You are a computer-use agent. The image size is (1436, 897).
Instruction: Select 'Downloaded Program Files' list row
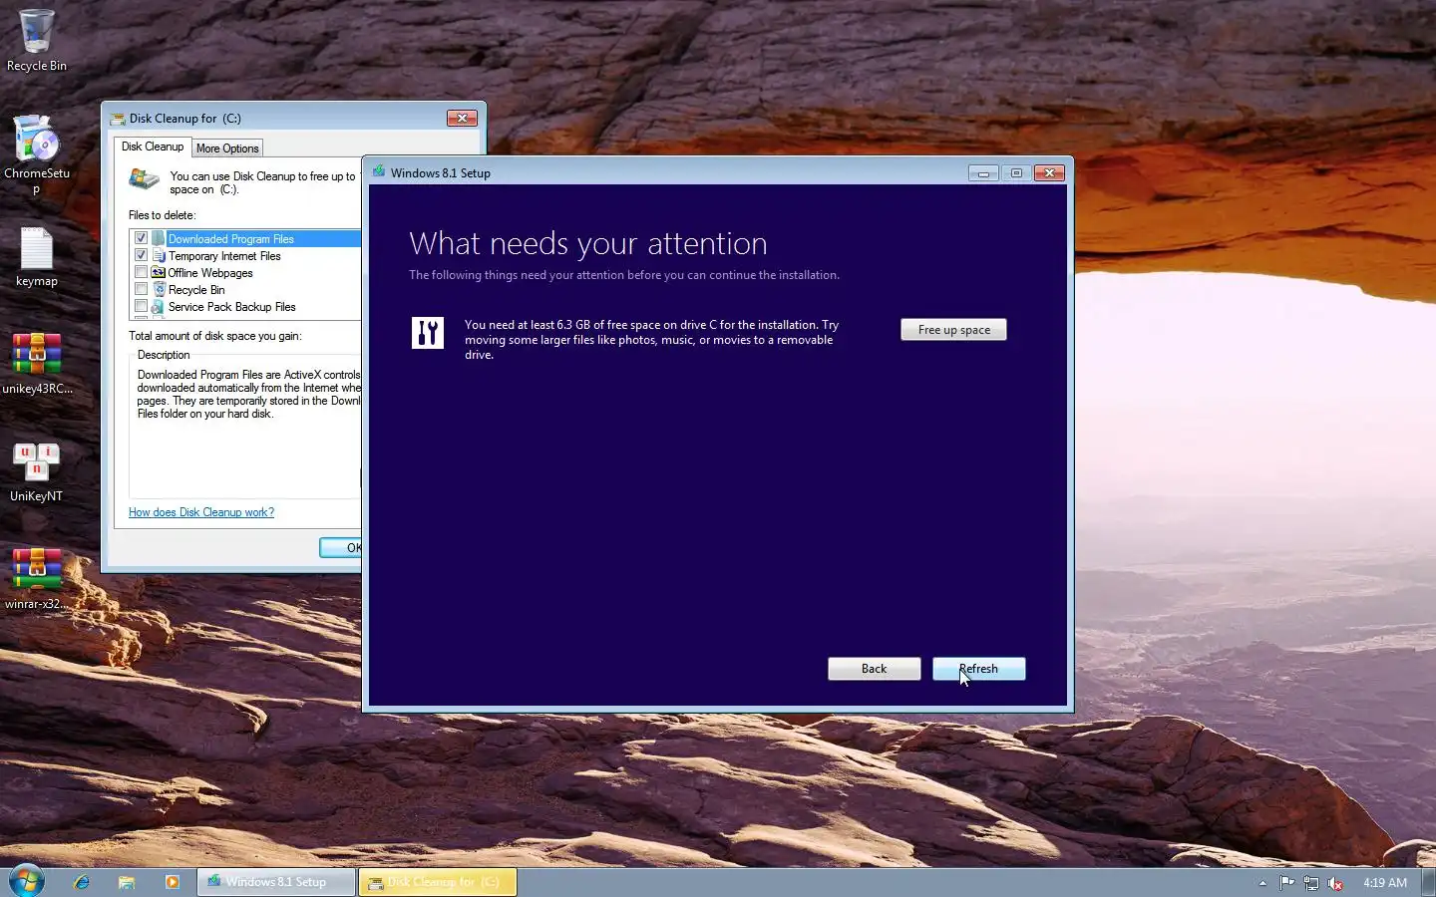click(245, 238)
